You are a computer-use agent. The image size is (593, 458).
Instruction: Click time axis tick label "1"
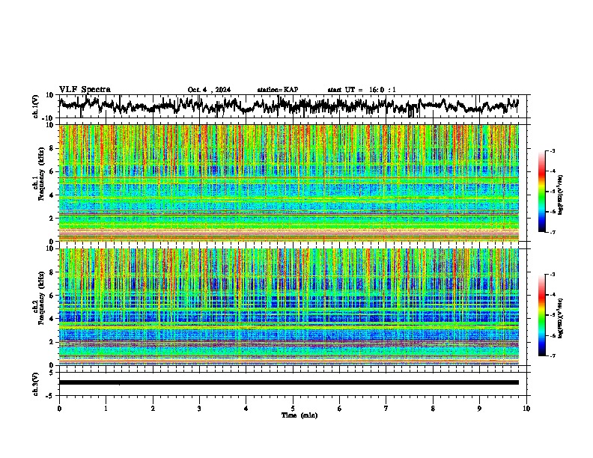pos(106,409)
